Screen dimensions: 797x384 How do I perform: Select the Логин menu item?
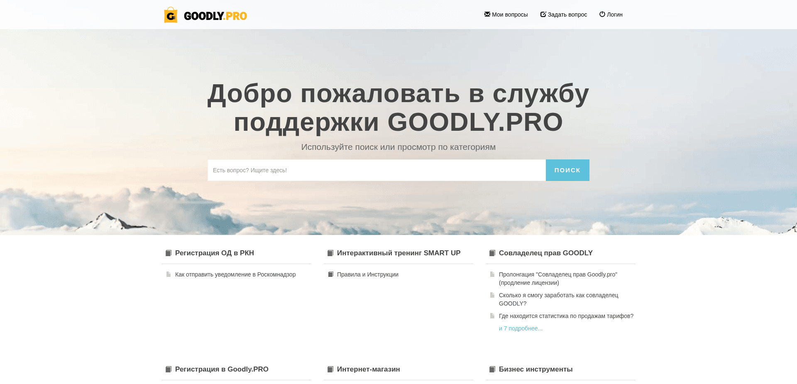[614, 14]
